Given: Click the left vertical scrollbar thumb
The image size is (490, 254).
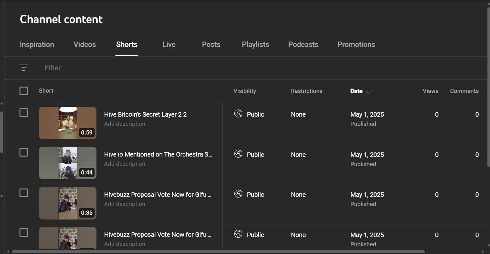Looking at the screenshot, I should (x=2, y=132).
